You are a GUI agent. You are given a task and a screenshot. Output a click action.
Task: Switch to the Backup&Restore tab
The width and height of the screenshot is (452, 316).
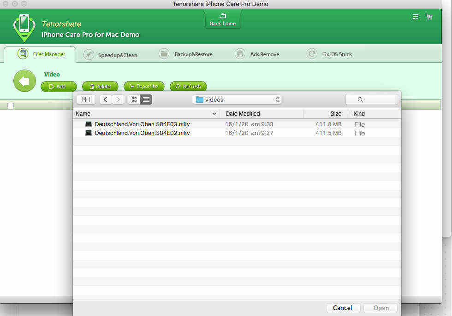pos(186,54)
